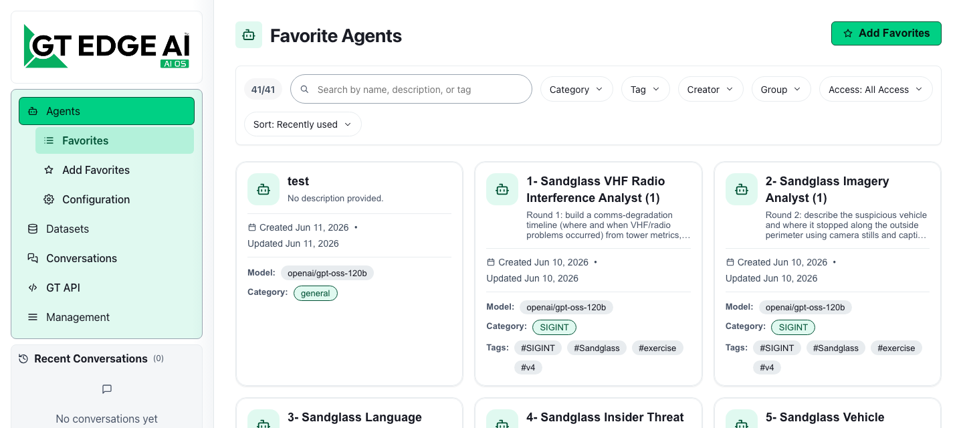
Task: Click the GT EDGE AI logo
Action: tap(106, 47)
